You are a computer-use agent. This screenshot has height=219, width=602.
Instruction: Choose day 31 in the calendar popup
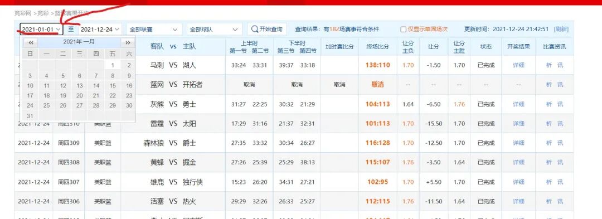point(30,116)
